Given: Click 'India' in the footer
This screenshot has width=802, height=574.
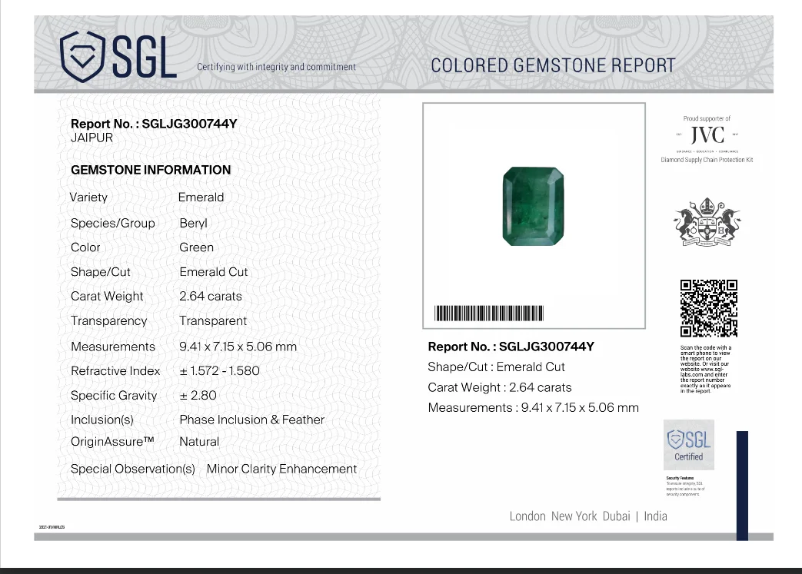Looking at the screenshot, I should click(x=655, y=516).
